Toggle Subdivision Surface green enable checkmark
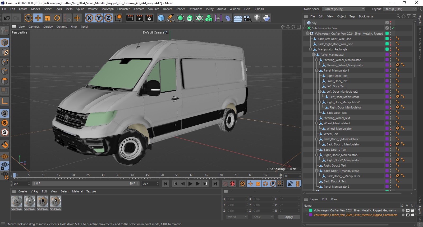Image resolution: width=423 pixels, height=227 pixels. pos(393,28)
